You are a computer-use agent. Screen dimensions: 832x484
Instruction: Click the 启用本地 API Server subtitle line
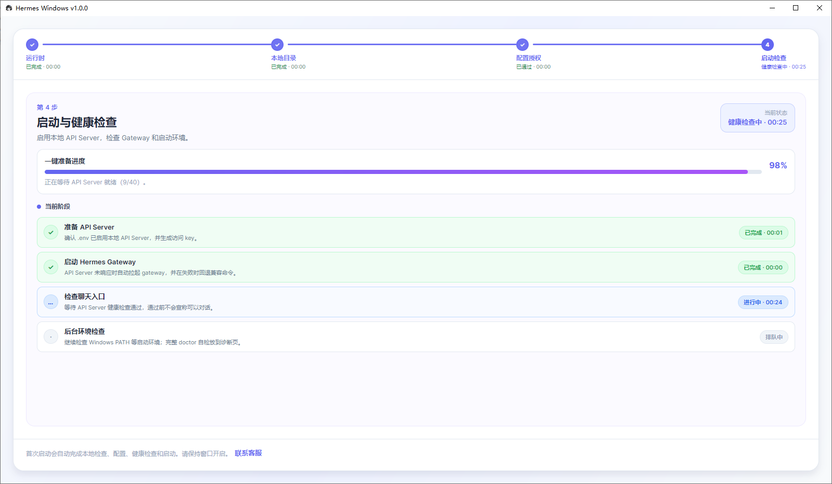pyautogui.click(x=114, y=138)
